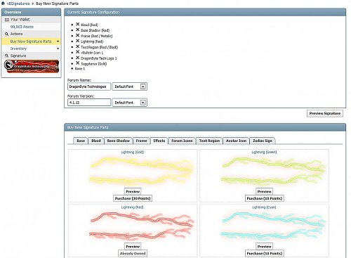351x258 pixels.
Task: Click the Forum Name text field
Action: pos(89,86)
